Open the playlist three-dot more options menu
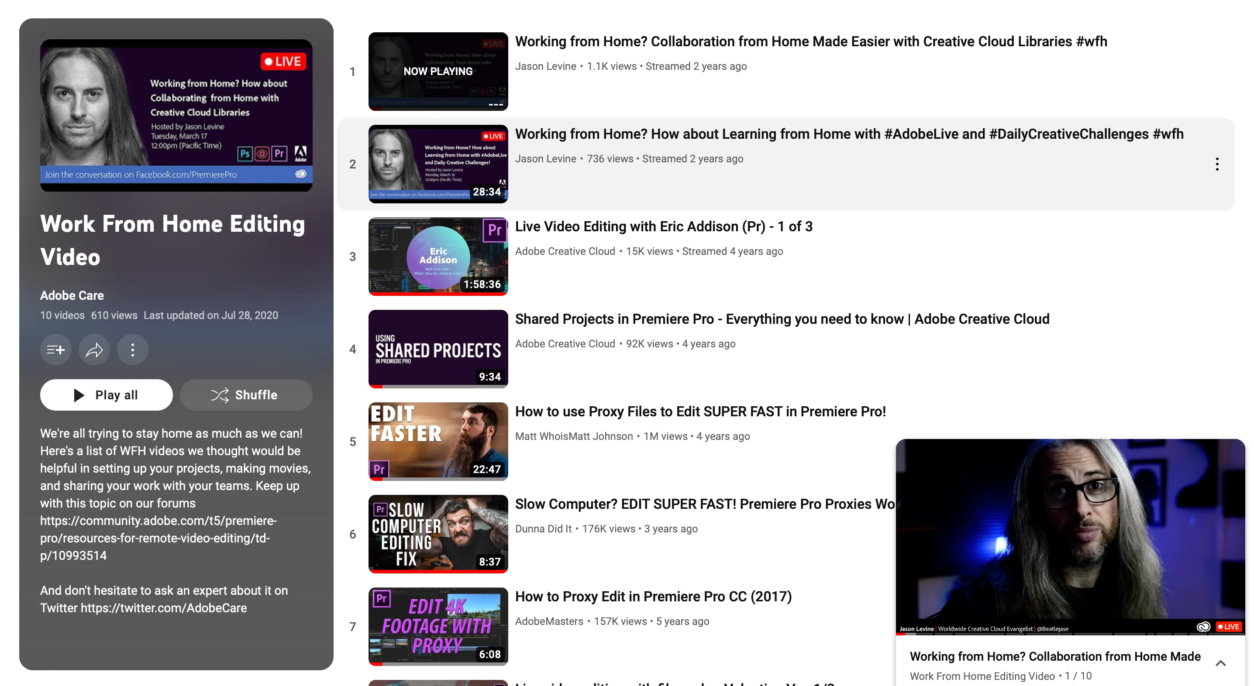 point(132,349)
